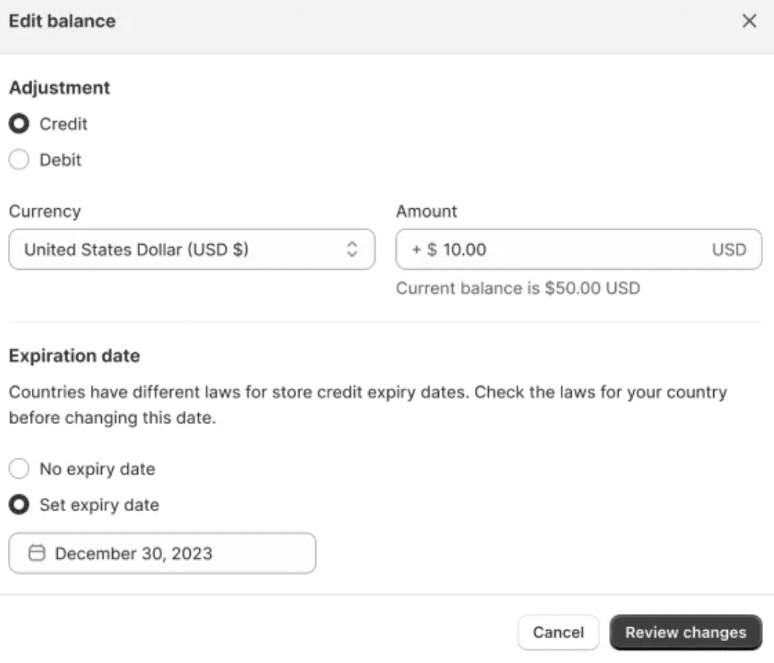Click the Edit balance dialog title
Viewport: 774px width, 663px height.
(x=62, y=21)
